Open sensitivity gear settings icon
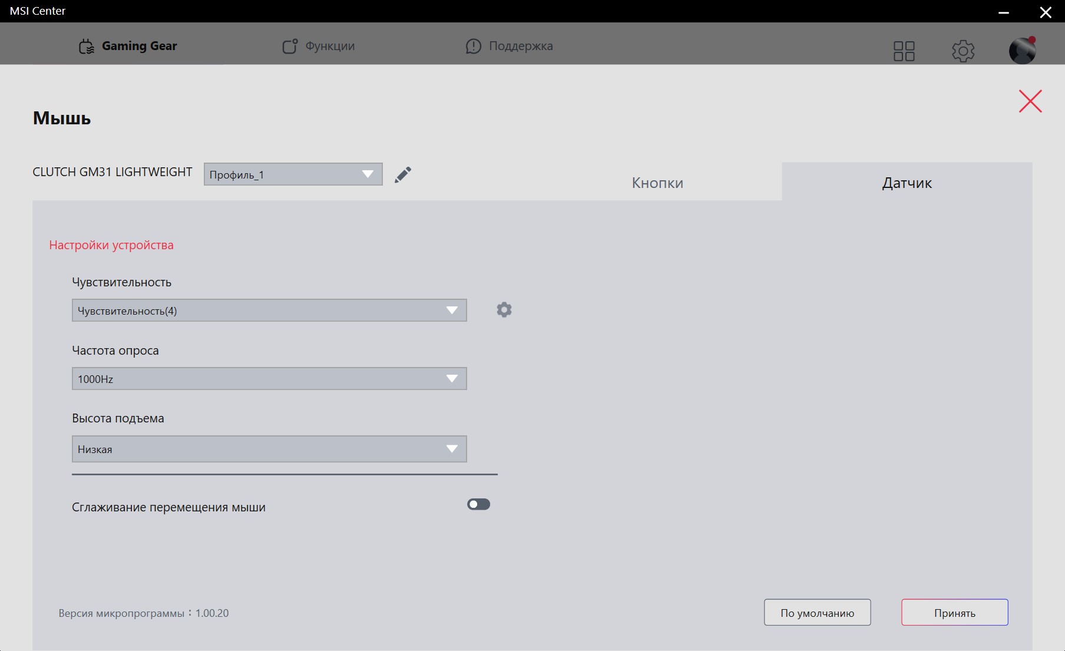 pos(504,310)
